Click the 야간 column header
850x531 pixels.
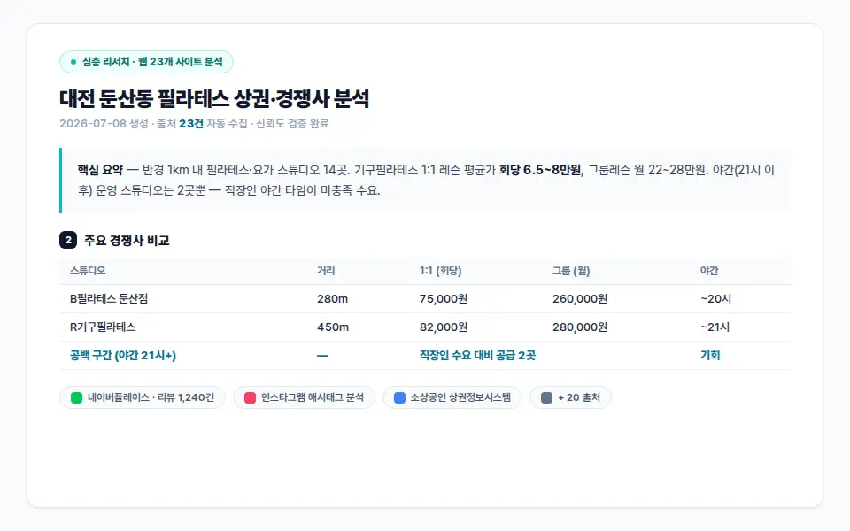point(709,271)
